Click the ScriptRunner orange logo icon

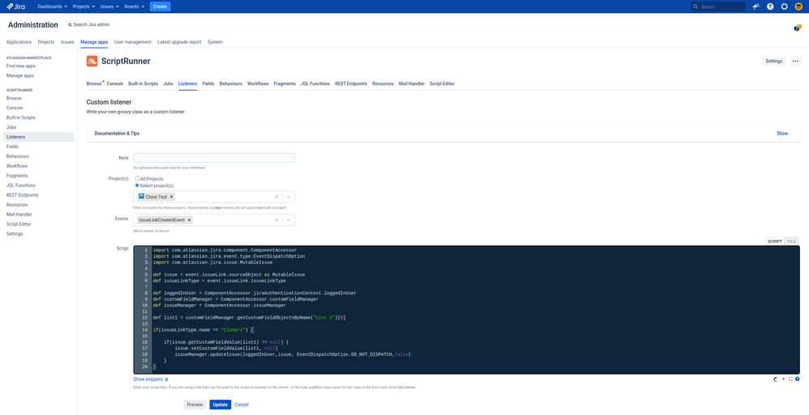click(92, 61)
